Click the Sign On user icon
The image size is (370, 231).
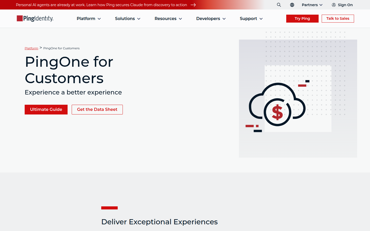[334, 5]
